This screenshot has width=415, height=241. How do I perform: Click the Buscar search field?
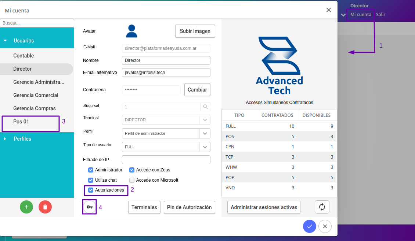37,23
